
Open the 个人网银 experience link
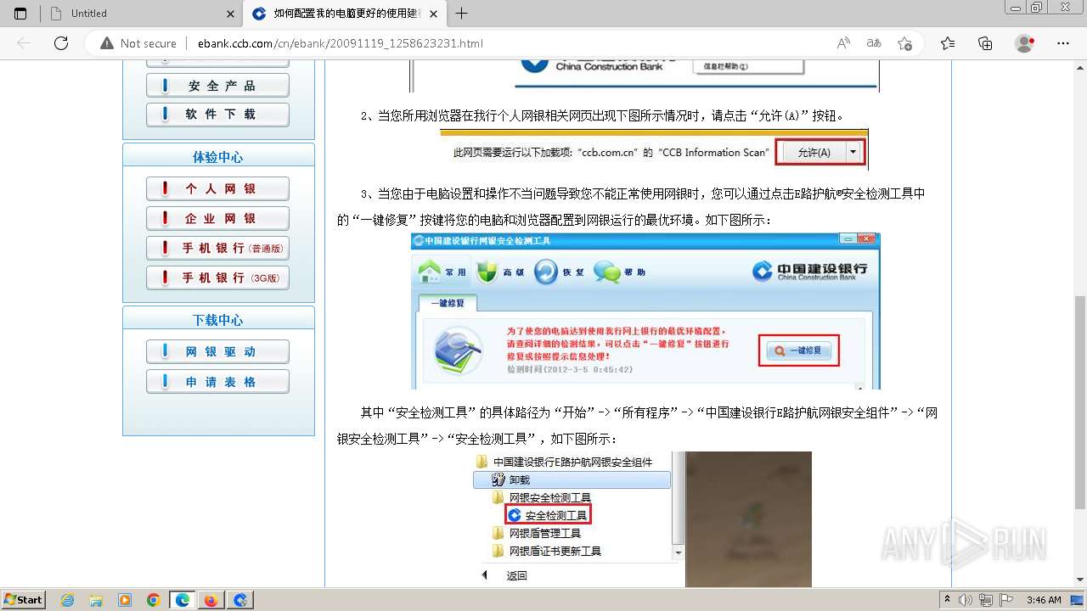[x=218, y=189]
